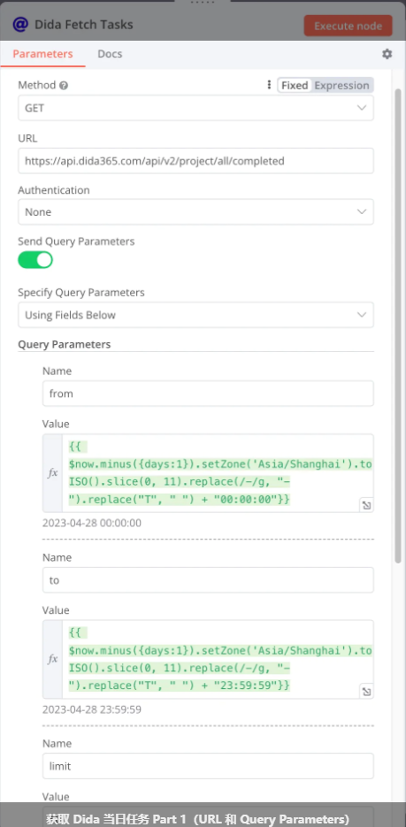Click the Execute node button

coord(348,26)
